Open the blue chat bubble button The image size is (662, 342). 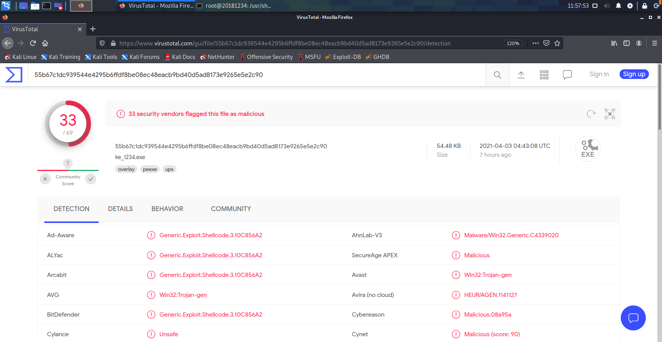tap(633, 318)
